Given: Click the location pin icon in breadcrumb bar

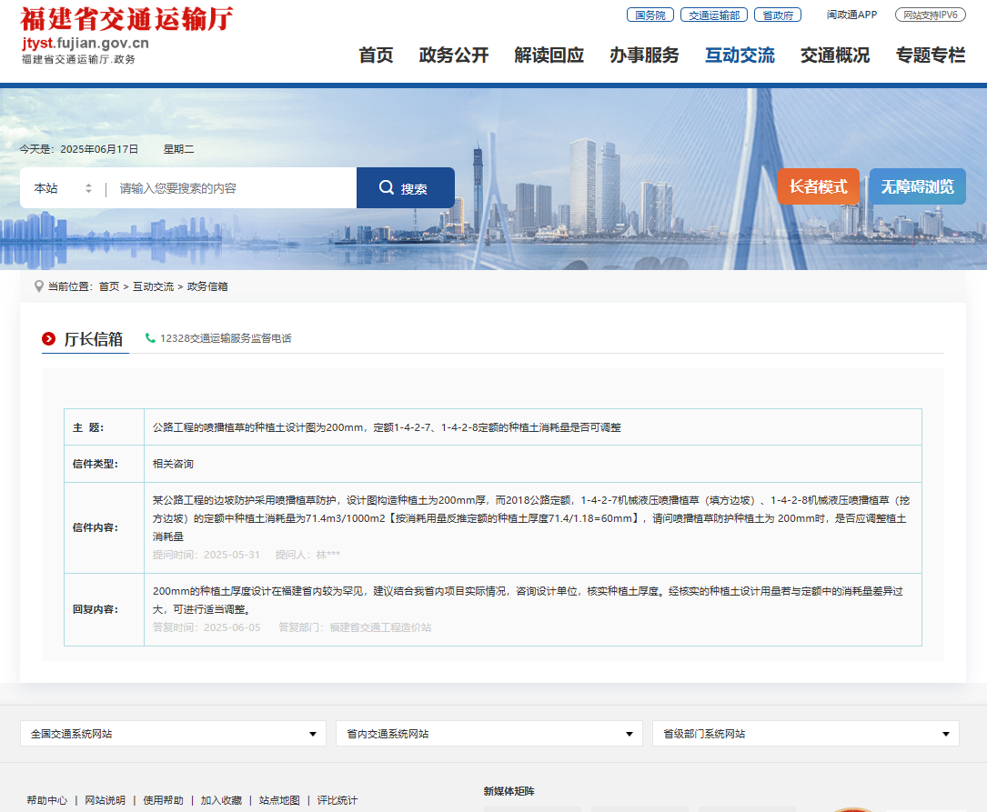Looking at the screenshot, I should pyautogui.click(x=37, y=286).
